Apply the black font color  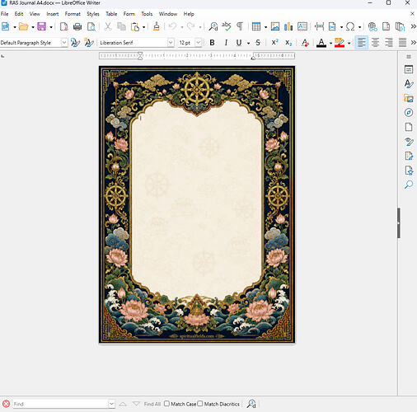321,43
